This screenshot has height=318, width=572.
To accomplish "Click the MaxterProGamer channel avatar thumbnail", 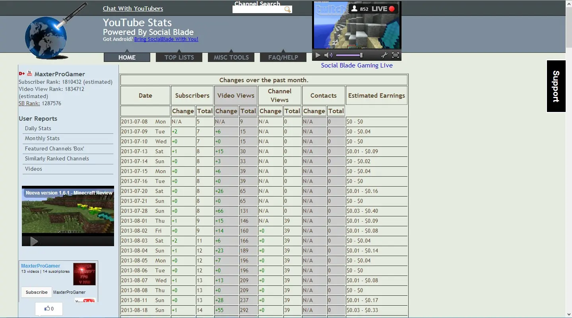I will pos(84,274).
